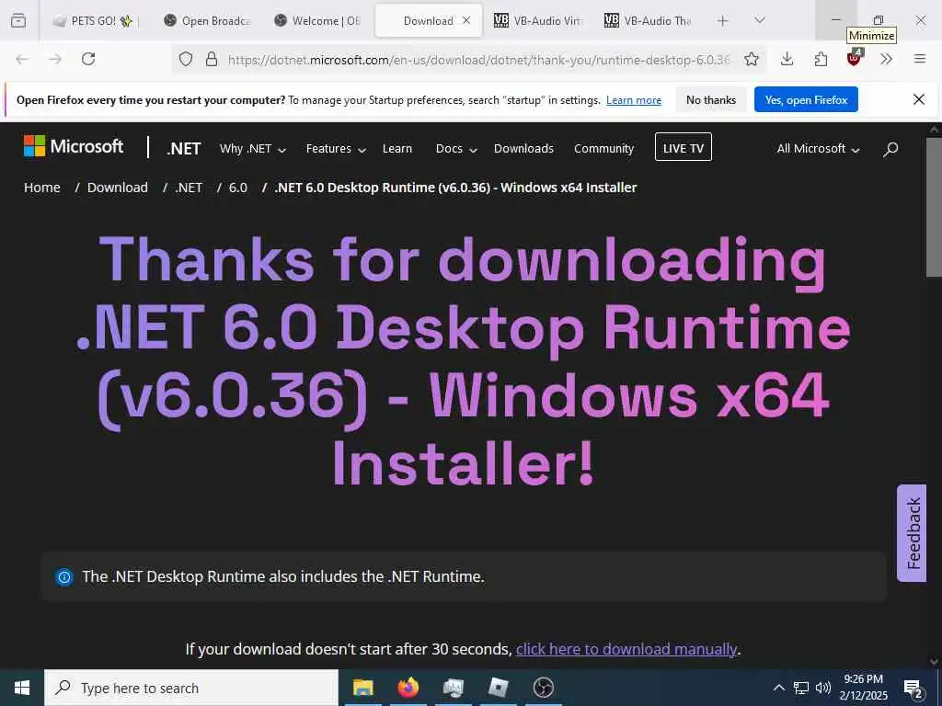
Task: Close the Download tab
Action: point(466,20)
